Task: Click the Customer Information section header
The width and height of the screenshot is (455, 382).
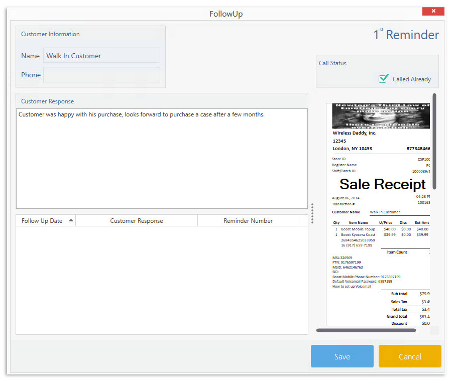Action: (x=50, y=34)
